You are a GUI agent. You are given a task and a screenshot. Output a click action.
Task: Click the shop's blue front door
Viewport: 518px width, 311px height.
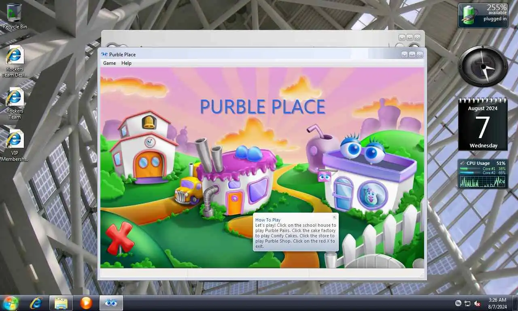343,194
